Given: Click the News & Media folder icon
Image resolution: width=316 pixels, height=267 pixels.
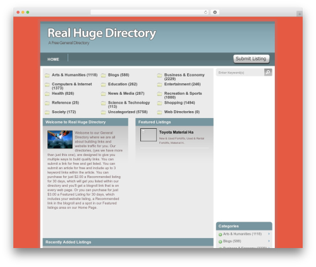Looking at the screenshot, I should tap(103, 94).
